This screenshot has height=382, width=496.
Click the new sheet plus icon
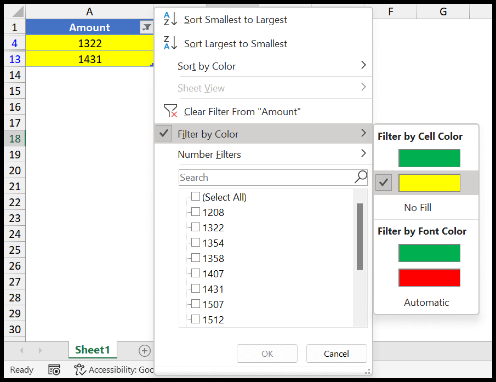[144, 350]
